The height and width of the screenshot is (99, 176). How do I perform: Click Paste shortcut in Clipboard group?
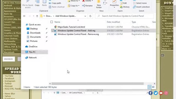pos(57,7)
